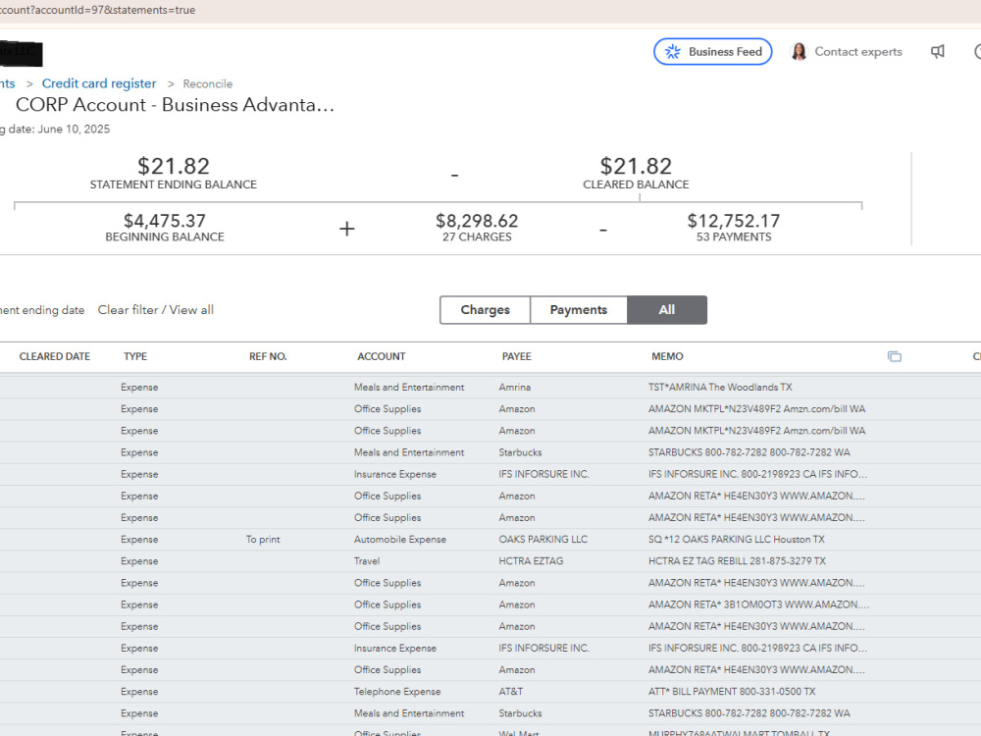
Task: Sort by the PAYEE column header
Action: click(x=516, y=357)
